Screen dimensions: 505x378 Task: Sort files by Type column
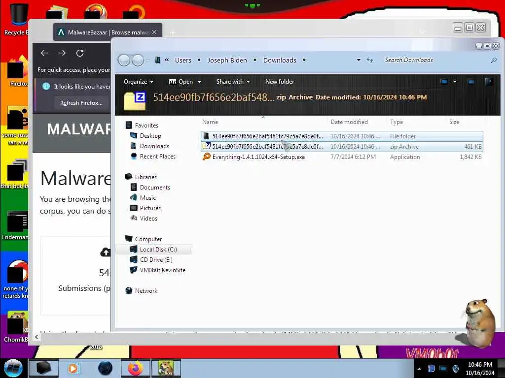coord(397,122)
